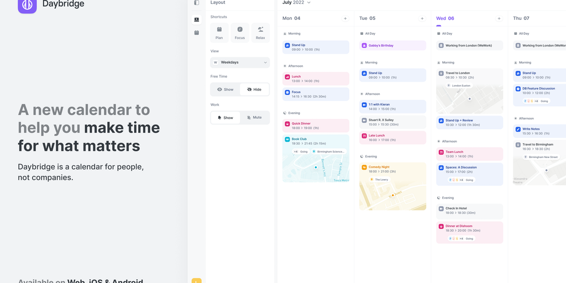This screenshot has height=283, width=566.
Task: Click the Comedy Night event icon
Action: [x=364, y=167]
